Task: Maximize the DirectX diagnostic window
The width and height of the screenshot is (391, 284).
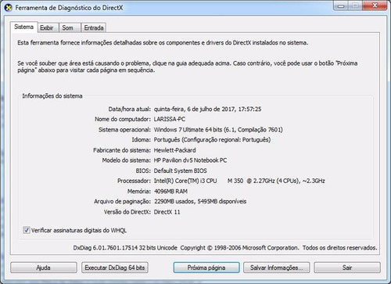Action: click(355, 5)
